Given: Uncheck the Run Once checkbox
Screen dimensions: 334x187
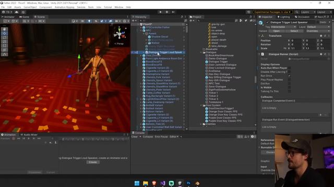Looking at the screenshot, I should coord(289,76).
